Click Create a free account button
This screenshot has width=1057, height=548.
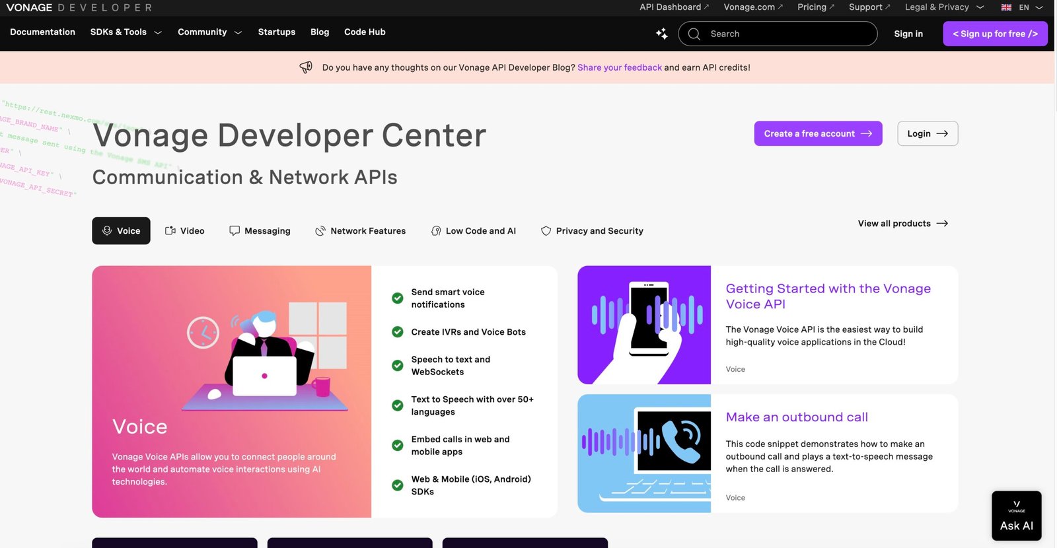pos(818,133)
